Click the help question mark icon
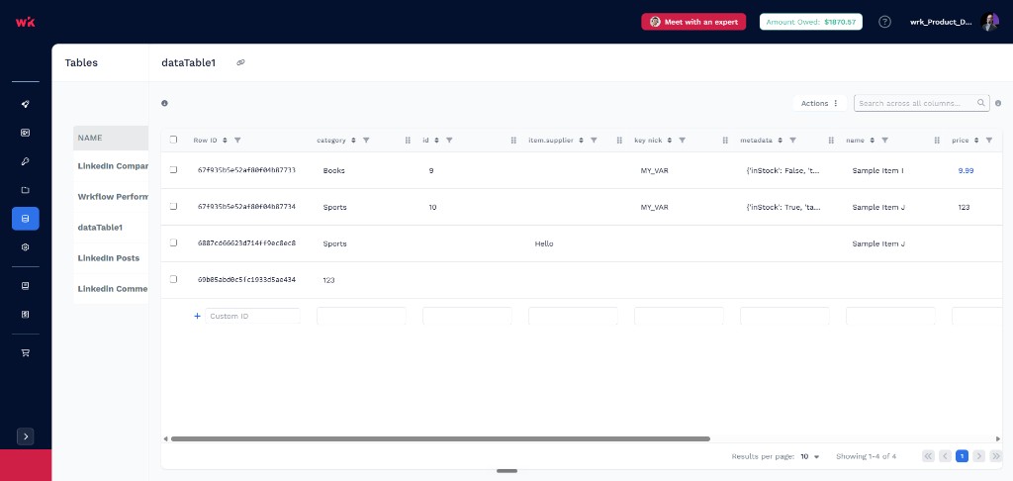Screen dimensions: 1013x481 tap(885, 22)
